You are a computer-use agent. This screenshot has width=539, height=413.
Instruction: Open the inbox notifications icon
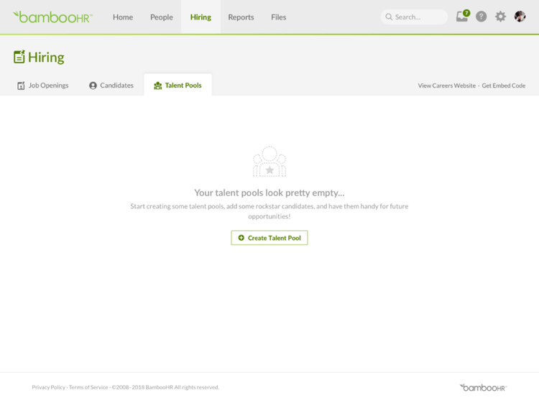pos(461,17)
